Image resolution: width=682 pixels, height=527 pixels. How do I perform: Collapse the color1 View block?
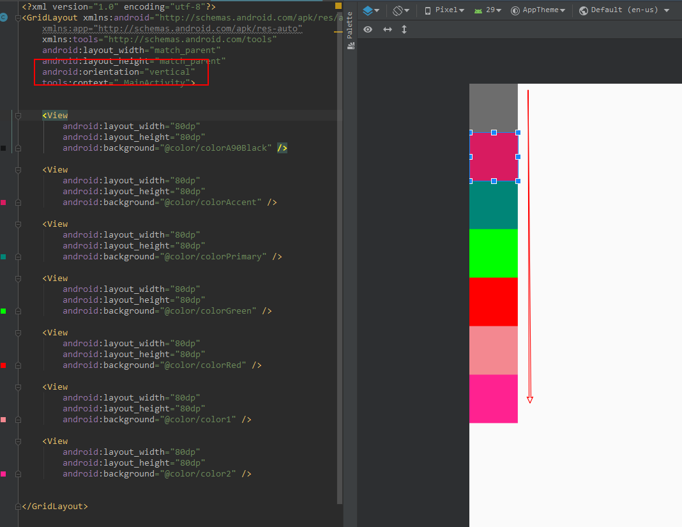pos(19,387)
